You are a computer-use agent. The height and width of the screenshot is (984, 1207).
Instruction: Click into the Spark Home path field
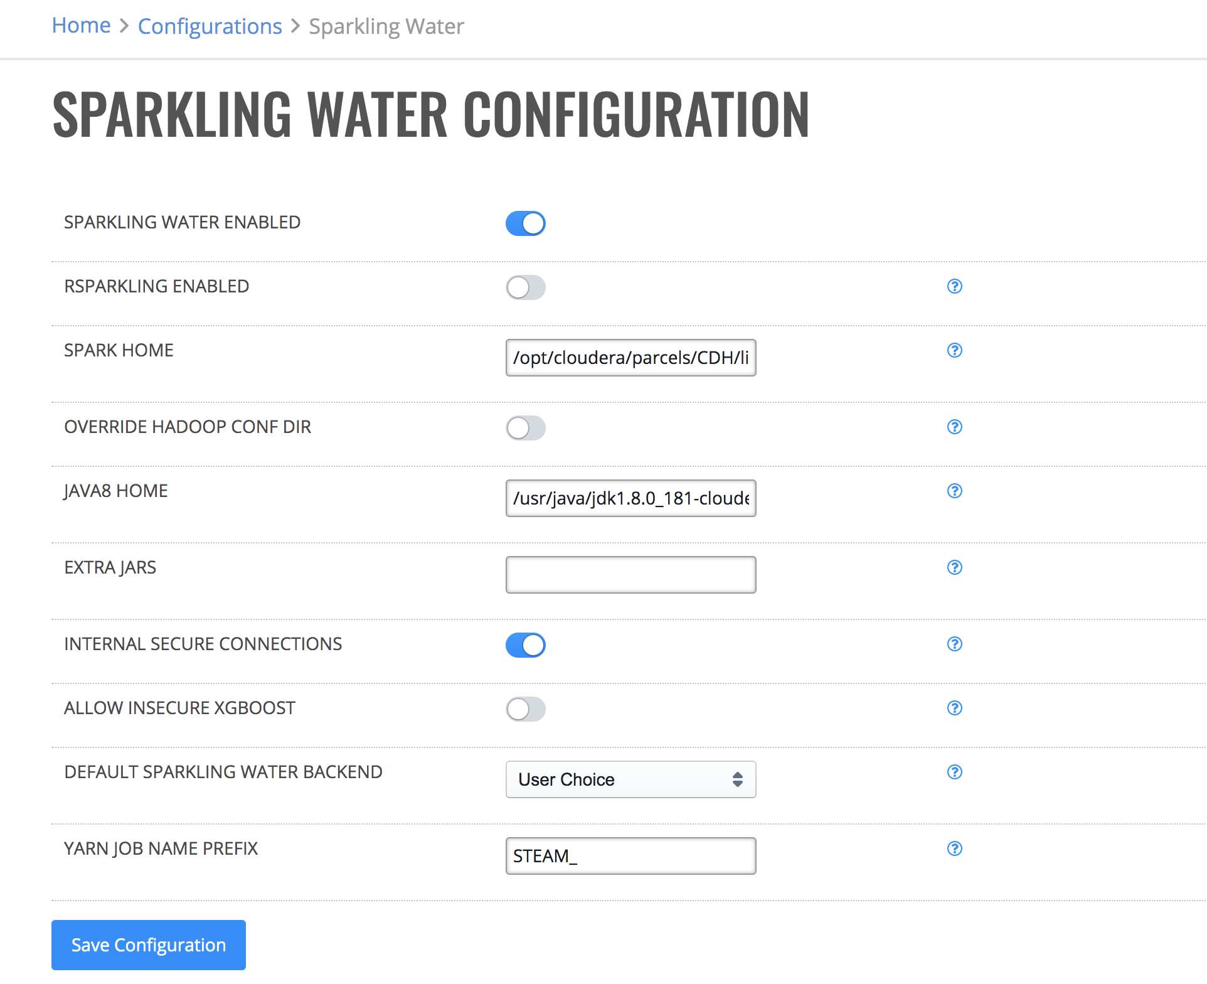tap(630, 358)
